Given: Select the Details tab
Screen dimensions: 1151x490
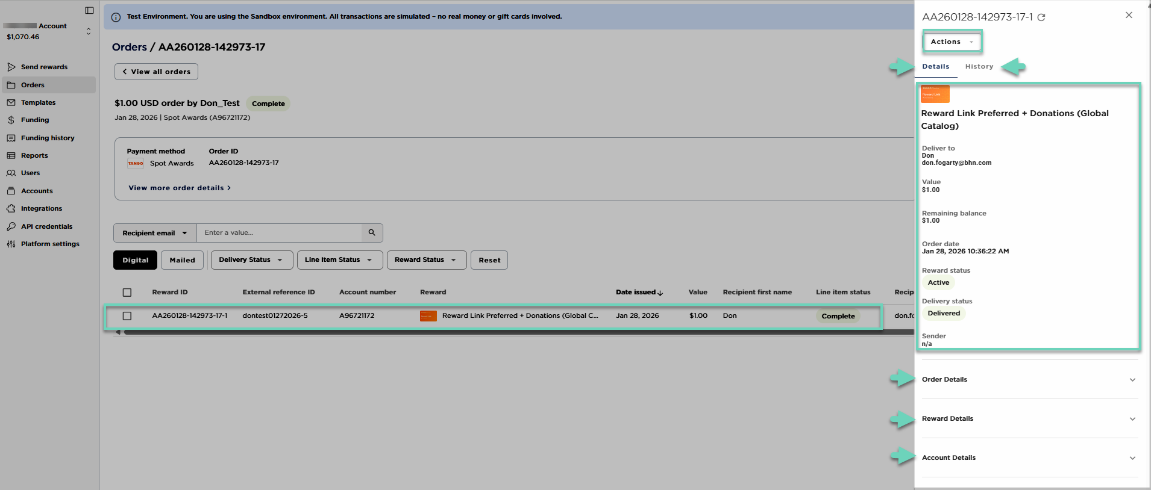Looking at the screenshot, I should [935, 67].
